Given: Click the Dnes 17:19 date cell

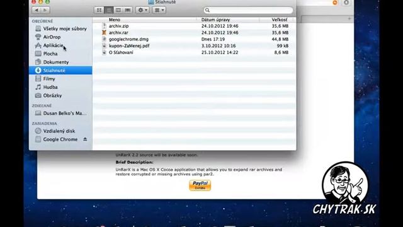Looking at the screenshot, I should (213, 39).
